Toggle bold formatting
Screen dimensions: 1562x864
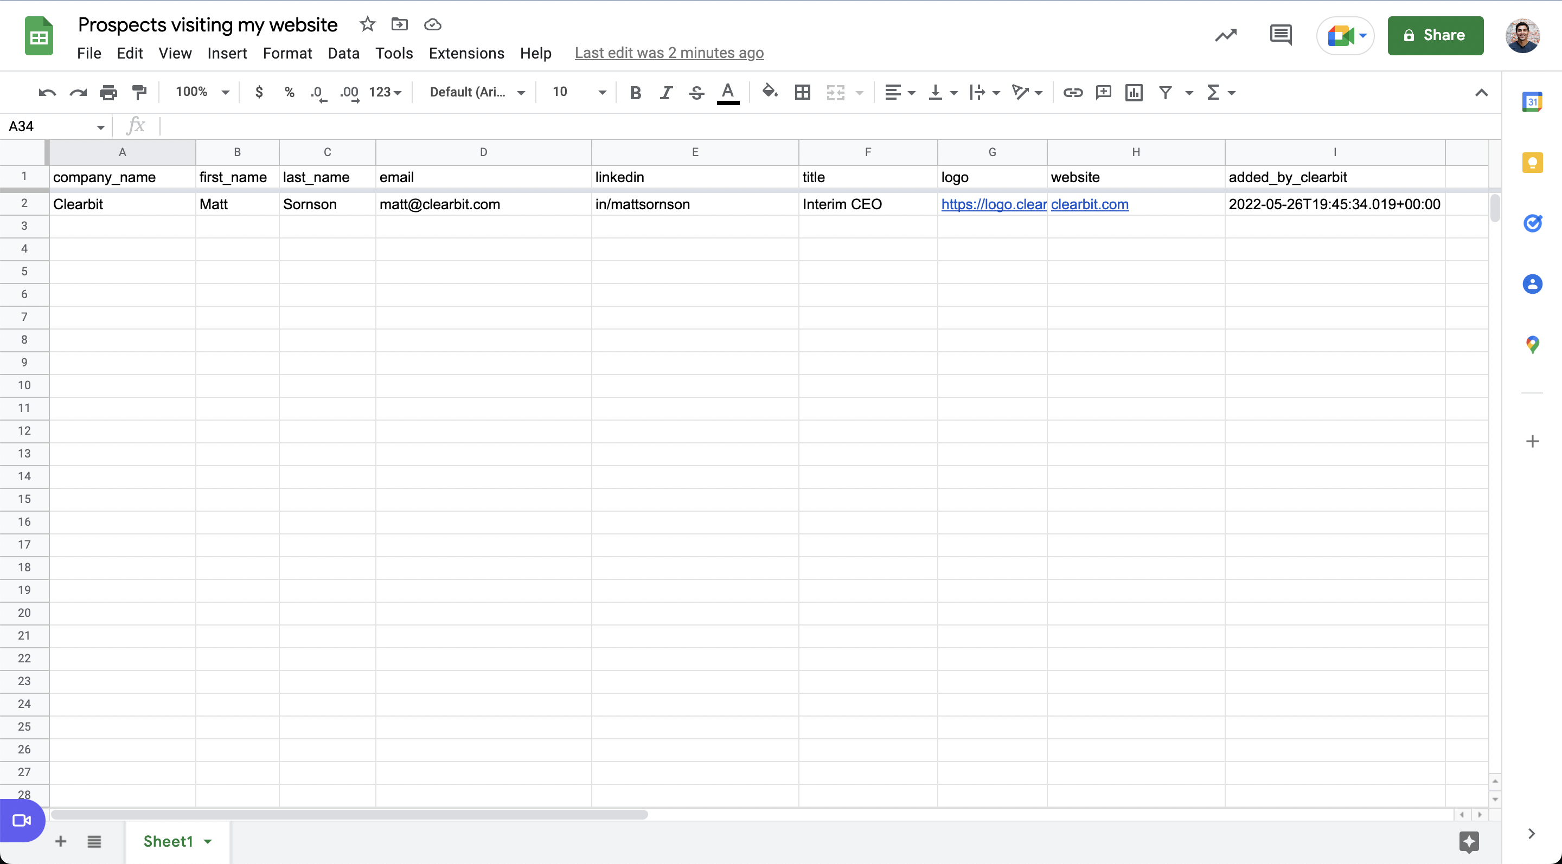click(635, 93)
